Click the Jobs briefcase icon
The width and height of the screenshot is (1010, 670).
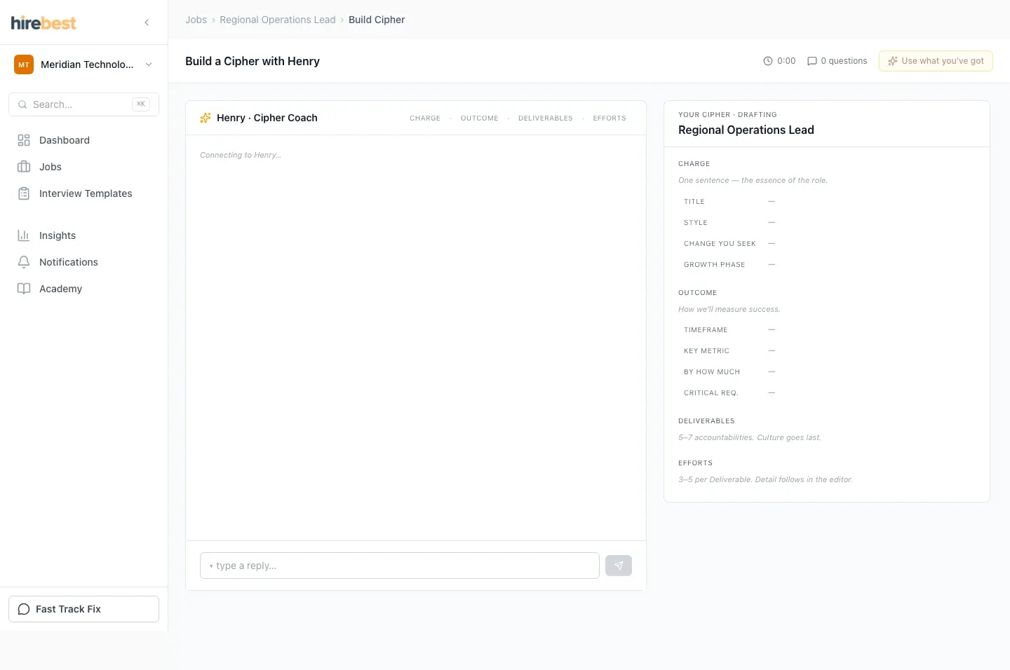pos(24,167)
